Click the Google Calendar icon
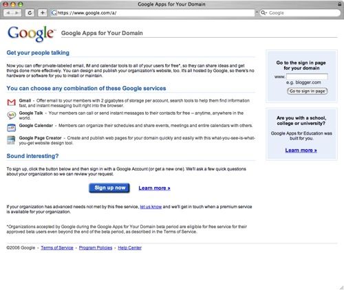This screenshot has height=290, width=344. pos(11,128)
